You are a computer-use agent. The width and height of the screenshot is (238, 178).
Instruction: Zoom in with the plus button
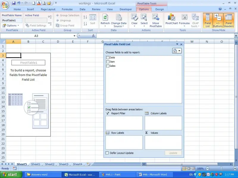(235, 169)
